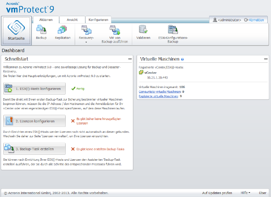Click the Acronis copyright notice
Viewport: 271px width, 197px height.
(56, 193)
